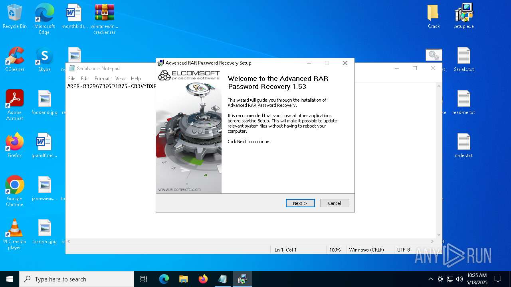
Task: Open the Firefox desktop shortcut
Action: point(15,145)
